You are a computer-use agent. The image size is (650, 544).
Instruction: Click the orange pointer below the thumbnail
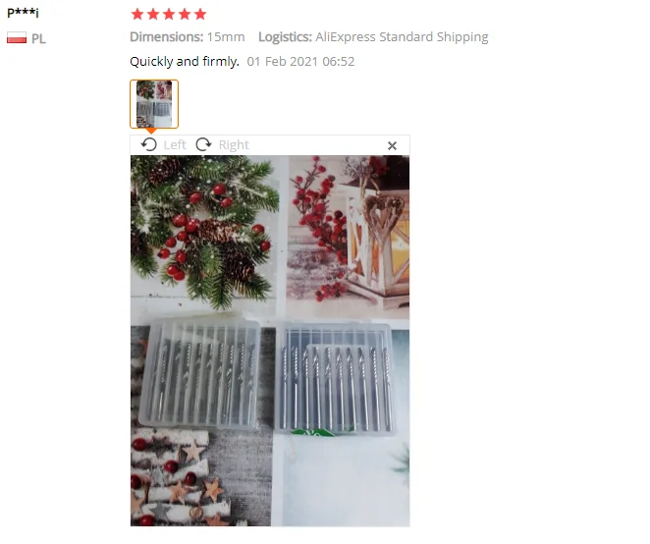152,131
